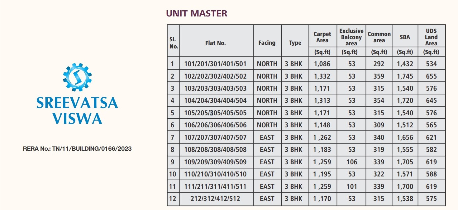The image size is (458, 210).
Task: Click the Exclusive Balcony area header
Action: tap(351, 37)
